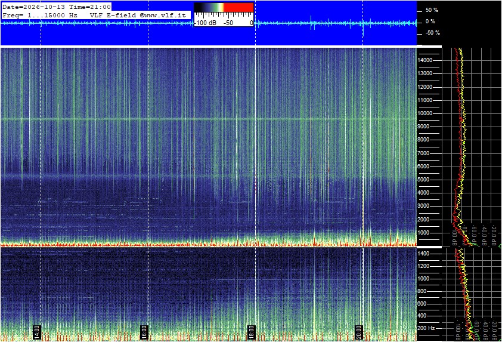502x342 pixels.
Task: Click the 1400 label on lower spectrogram axis
Action: coord(423,254)
